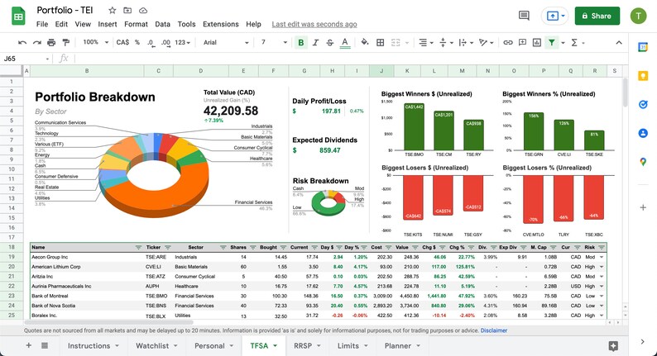Get add-ons with the plus icon
Screen dimensions: 657x356
tap(643, 207)
